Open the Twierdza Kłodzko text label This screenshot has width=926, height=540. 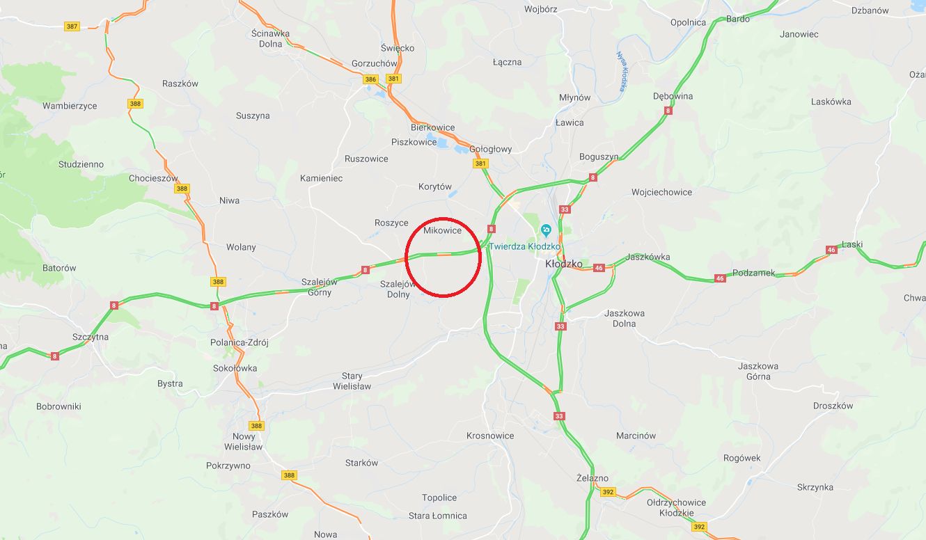(524, 246)
